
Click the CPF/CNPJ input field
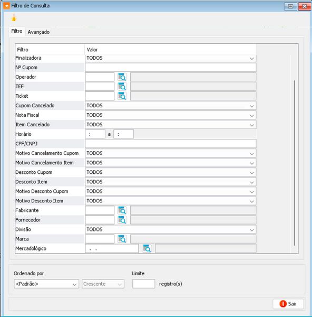click(x=171, y=144)
